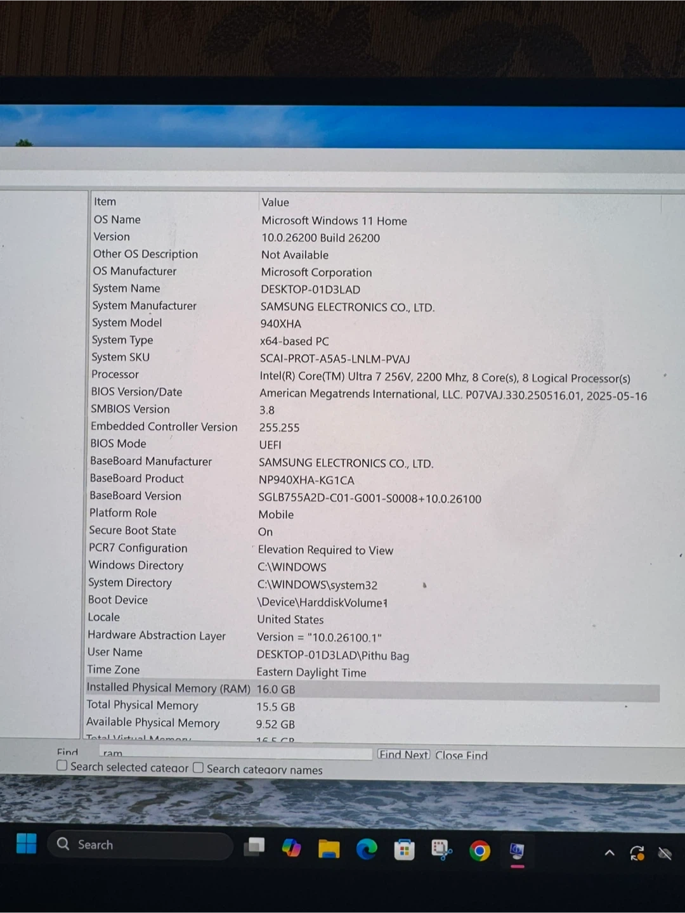Launch Microsoft Edge browser

click(366, 849)
